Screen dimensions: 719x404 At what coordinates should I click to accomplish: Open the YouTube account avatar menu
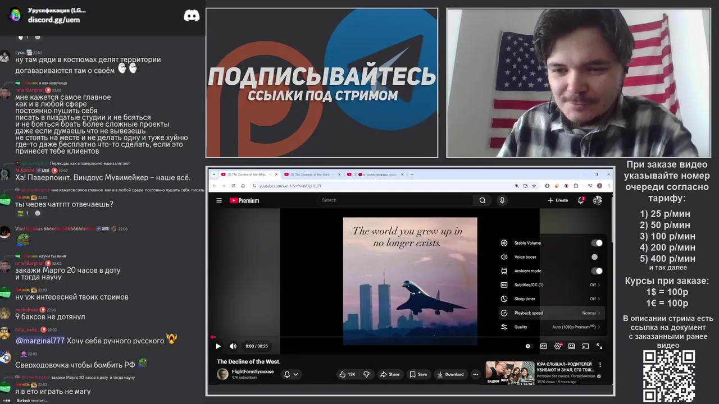(x=598, y=200)
